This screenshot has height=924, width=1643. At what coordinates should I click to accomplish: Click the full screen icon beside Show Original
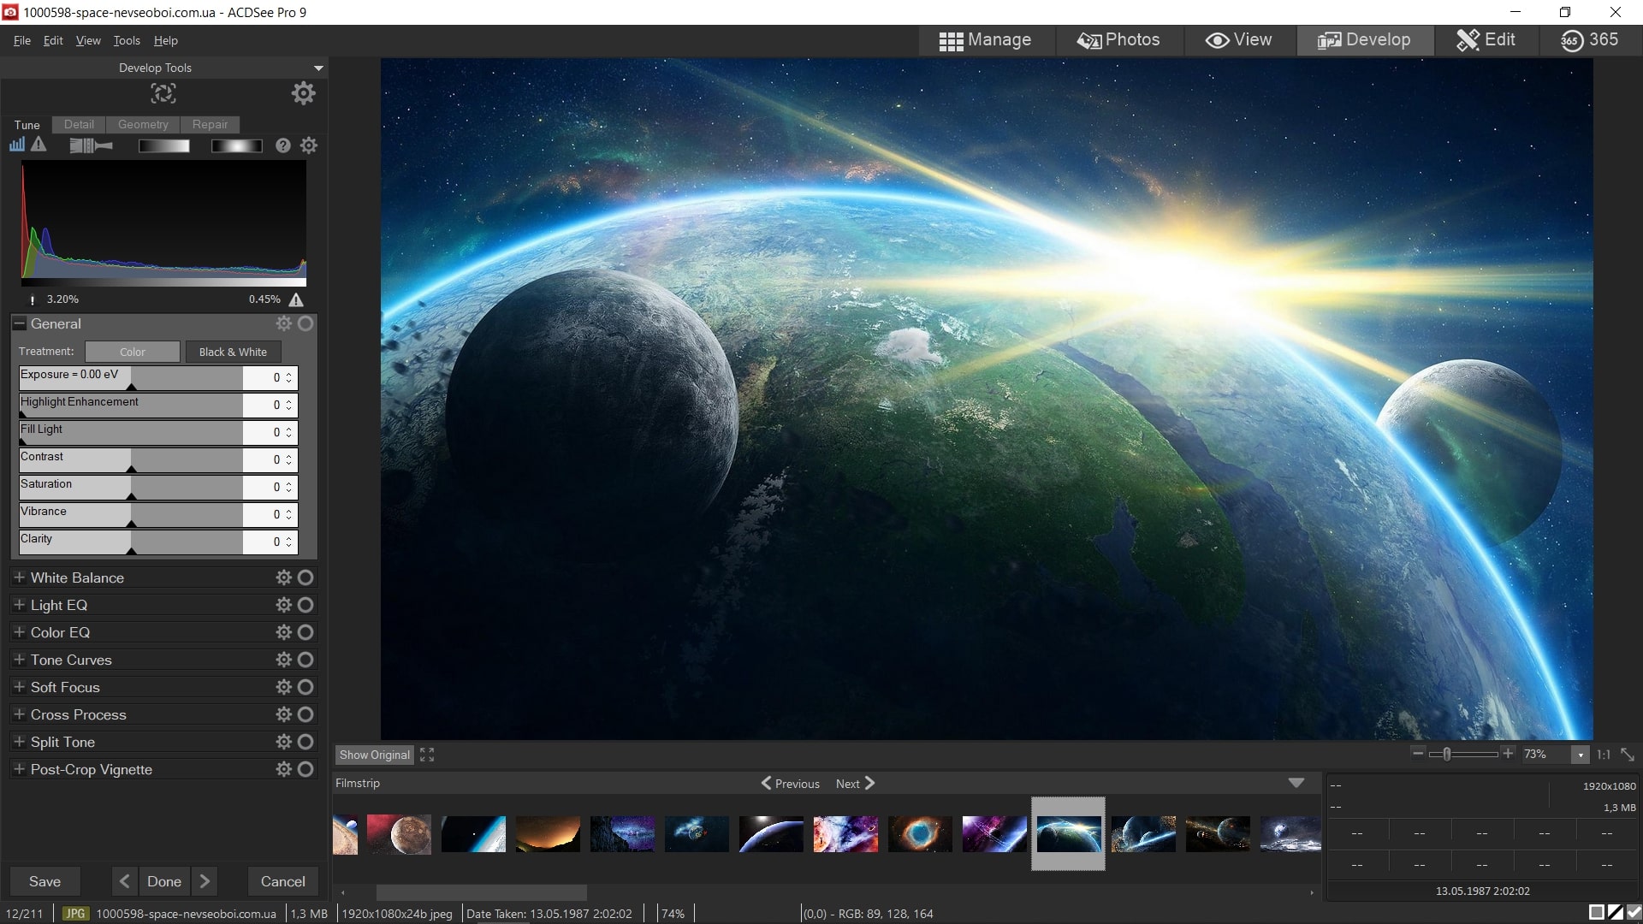pyautogui.click(x=427, y=755)
